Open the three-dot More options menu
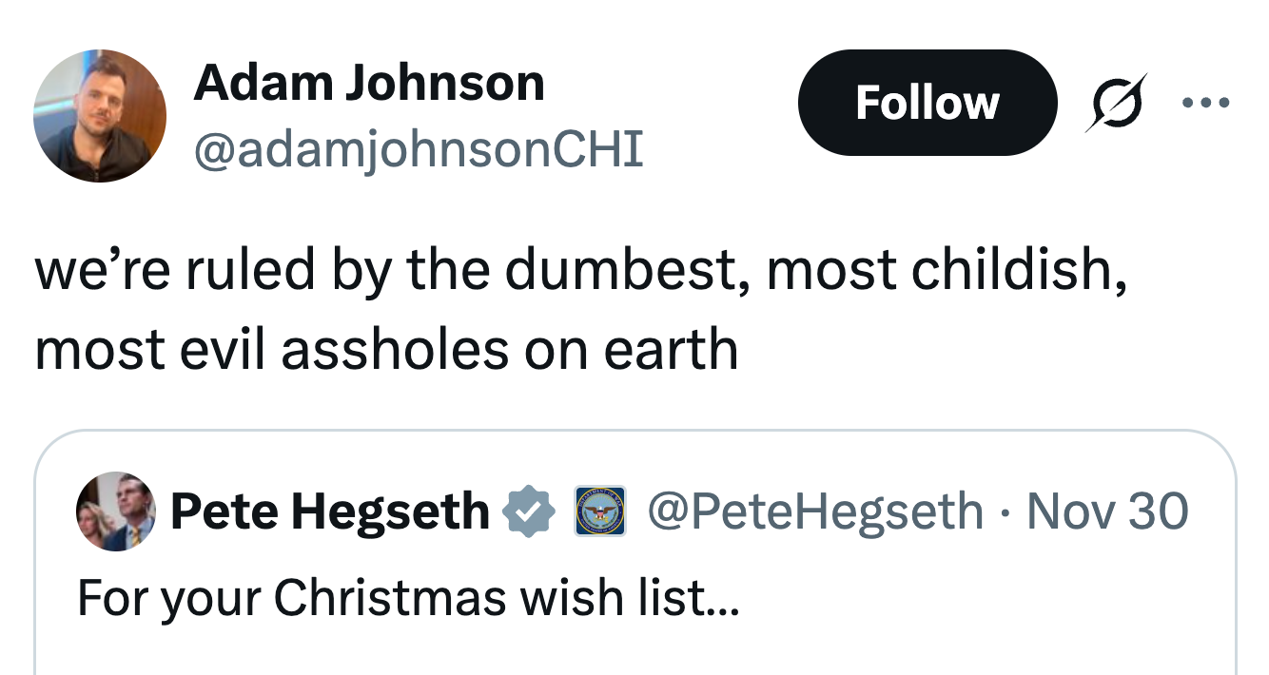 point(1208,102)
